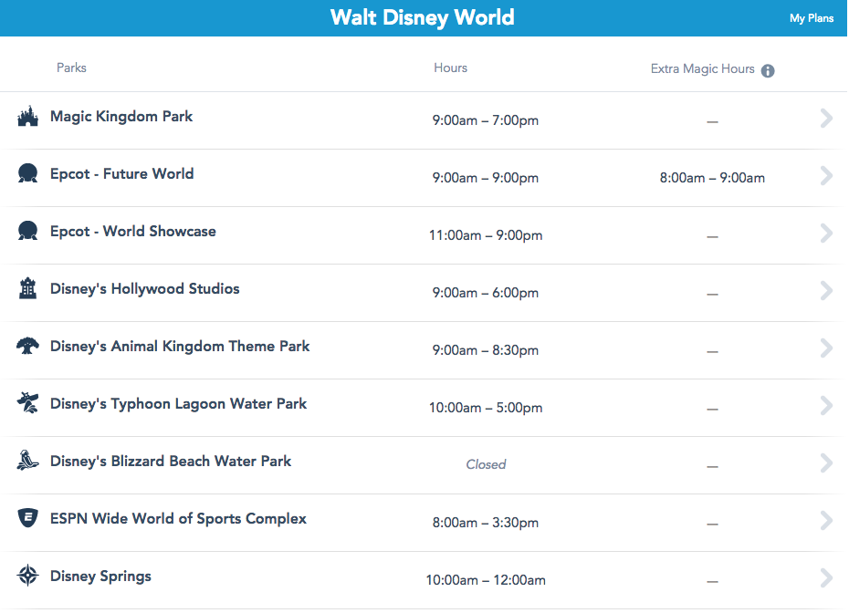Screen dimensions: 849x613
Task: Select the ESPN Wide World of Sports Complex link
Action: (x=178, y=519)
